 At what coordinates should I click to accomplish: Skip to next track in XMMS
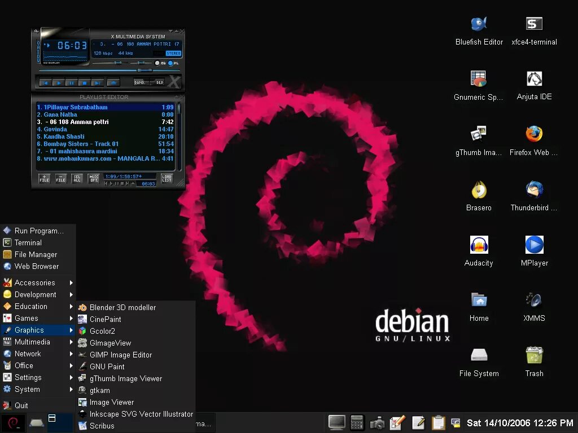click(x=97, y=83)
